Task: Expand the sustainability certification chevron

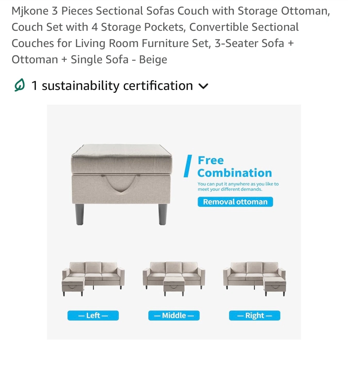Action: [203, 86]
